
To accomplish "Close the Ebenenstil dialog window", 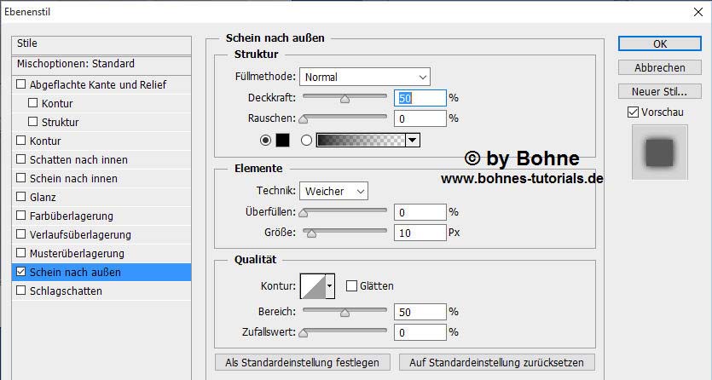I will point(696,12).
